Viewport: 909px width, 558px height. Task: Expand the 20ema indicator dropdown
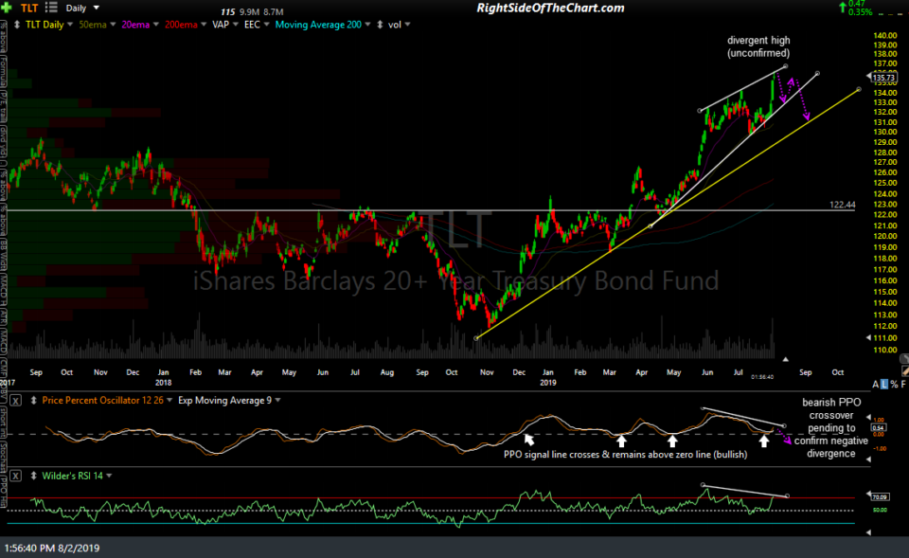coord(156,25)
